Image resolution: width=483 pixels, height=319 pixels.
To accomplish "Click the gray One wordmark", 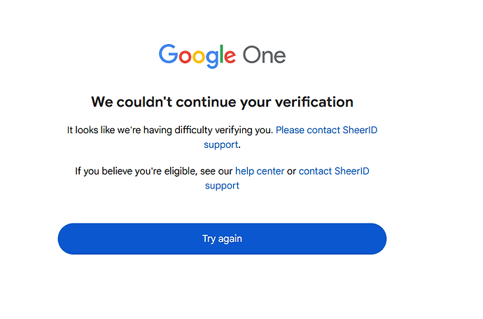I will pos(265,55).
